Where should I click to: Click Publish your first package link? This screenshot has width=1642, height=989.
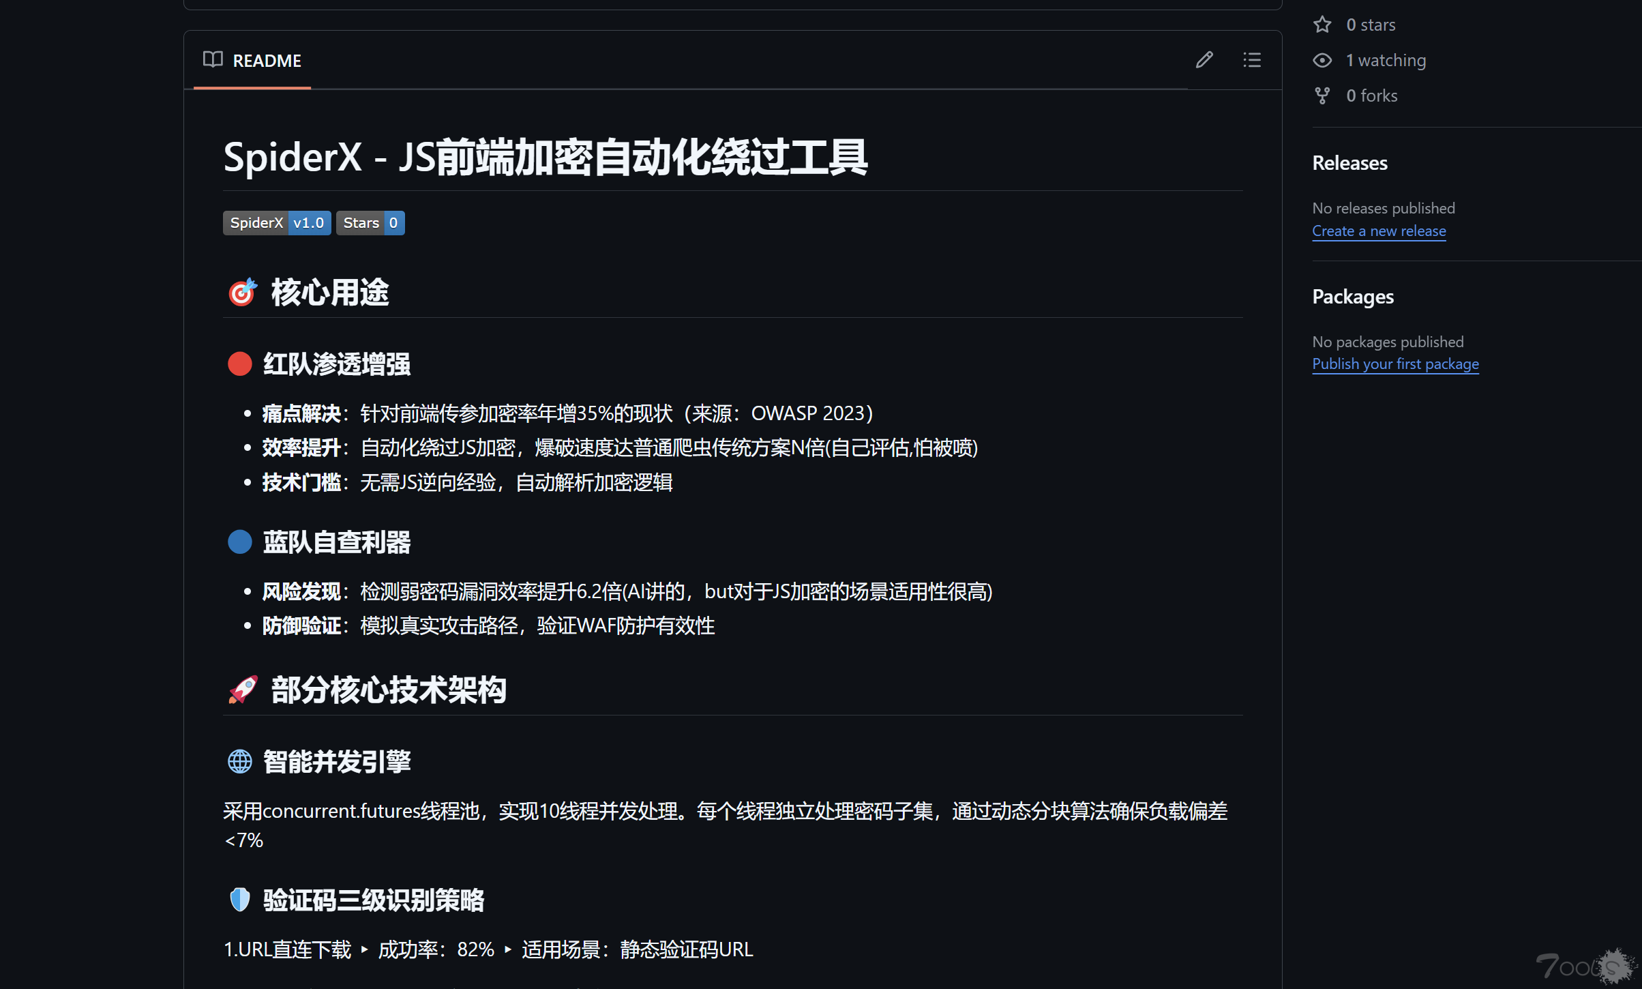(1395, 364)
